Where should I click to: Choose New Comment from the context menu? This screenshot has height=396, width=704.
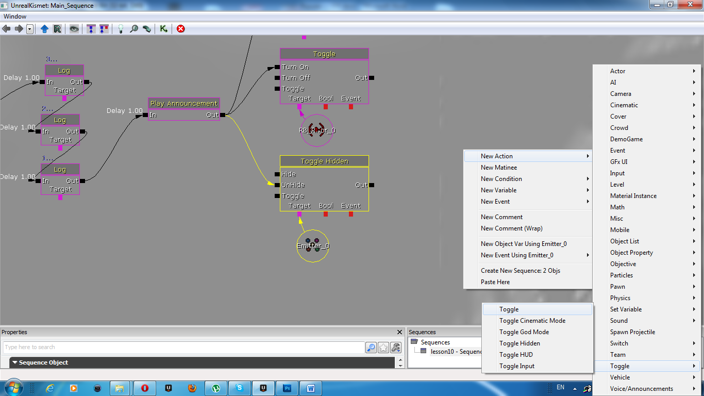point(528,217)
